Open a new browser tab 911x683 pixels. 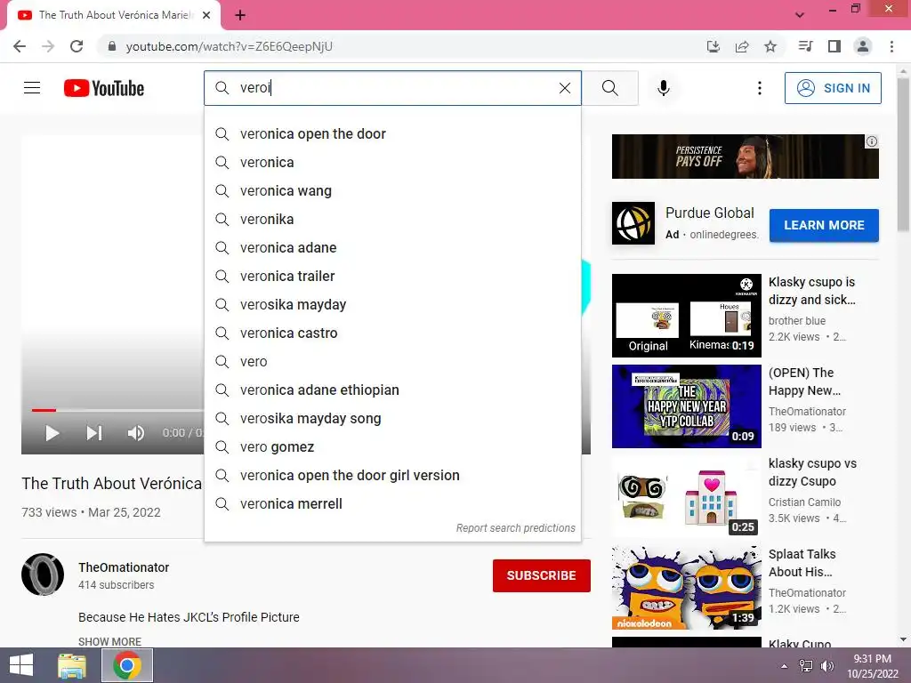(240, 15)
